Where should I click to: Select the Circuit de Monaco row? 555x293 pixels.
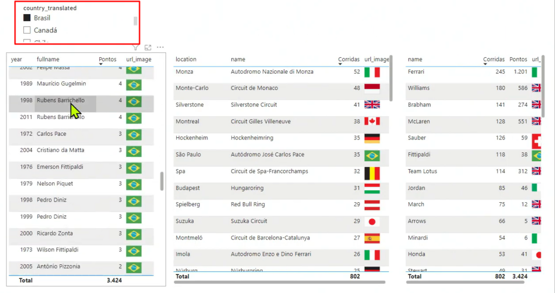click(x=254, y=88)
